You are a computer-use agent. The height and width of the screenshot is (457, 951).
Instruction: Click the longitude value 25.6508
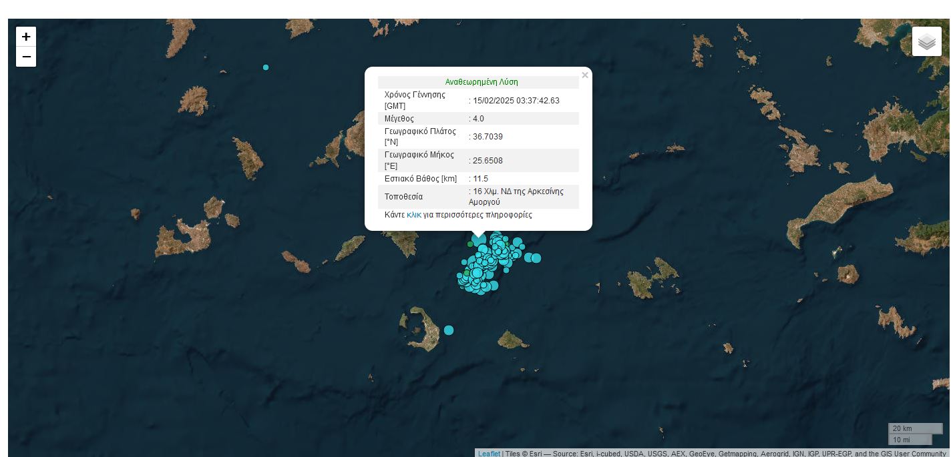pyautogui.click(x=488, y=161)
